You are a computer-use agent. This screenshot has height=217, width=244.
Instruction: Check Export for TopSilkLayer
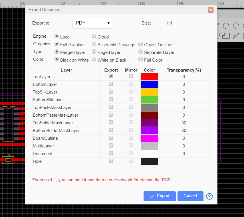point(111,92)
